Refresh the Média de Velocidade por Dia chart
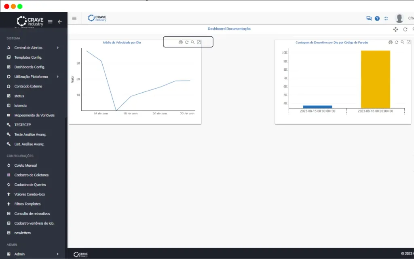Screen dimensions: 414x259 (x=187, y=42)
